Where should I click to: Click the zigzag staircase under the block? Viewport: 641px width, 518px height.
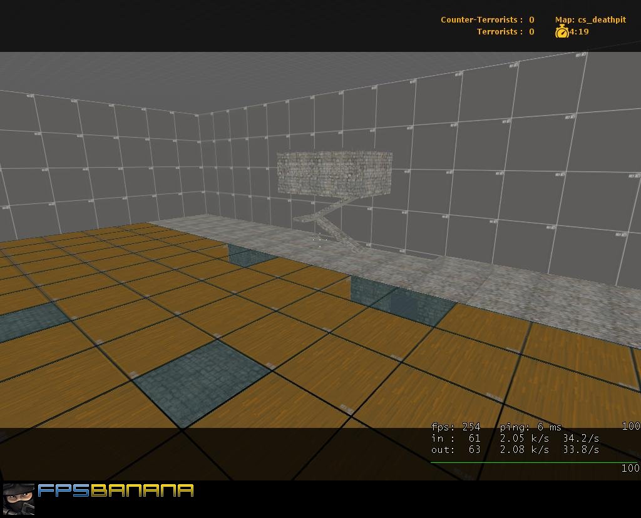coord(327,224)
